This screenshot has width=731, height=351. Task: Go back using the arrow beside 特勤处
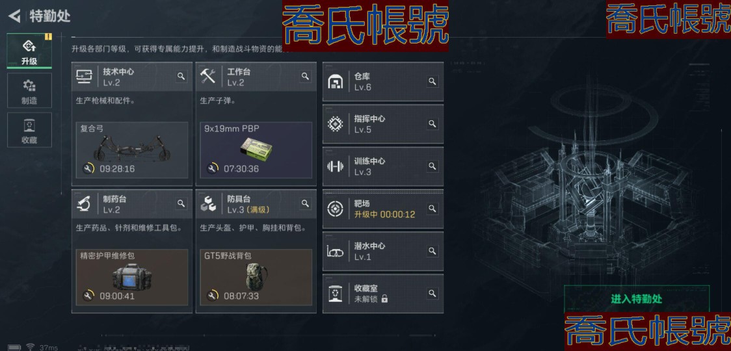(x=14, y=16)
